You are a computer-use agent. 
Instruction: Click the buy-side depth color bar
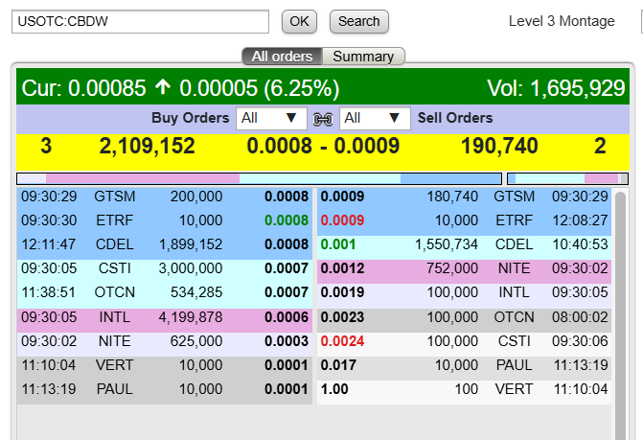(x=259, y=178)
